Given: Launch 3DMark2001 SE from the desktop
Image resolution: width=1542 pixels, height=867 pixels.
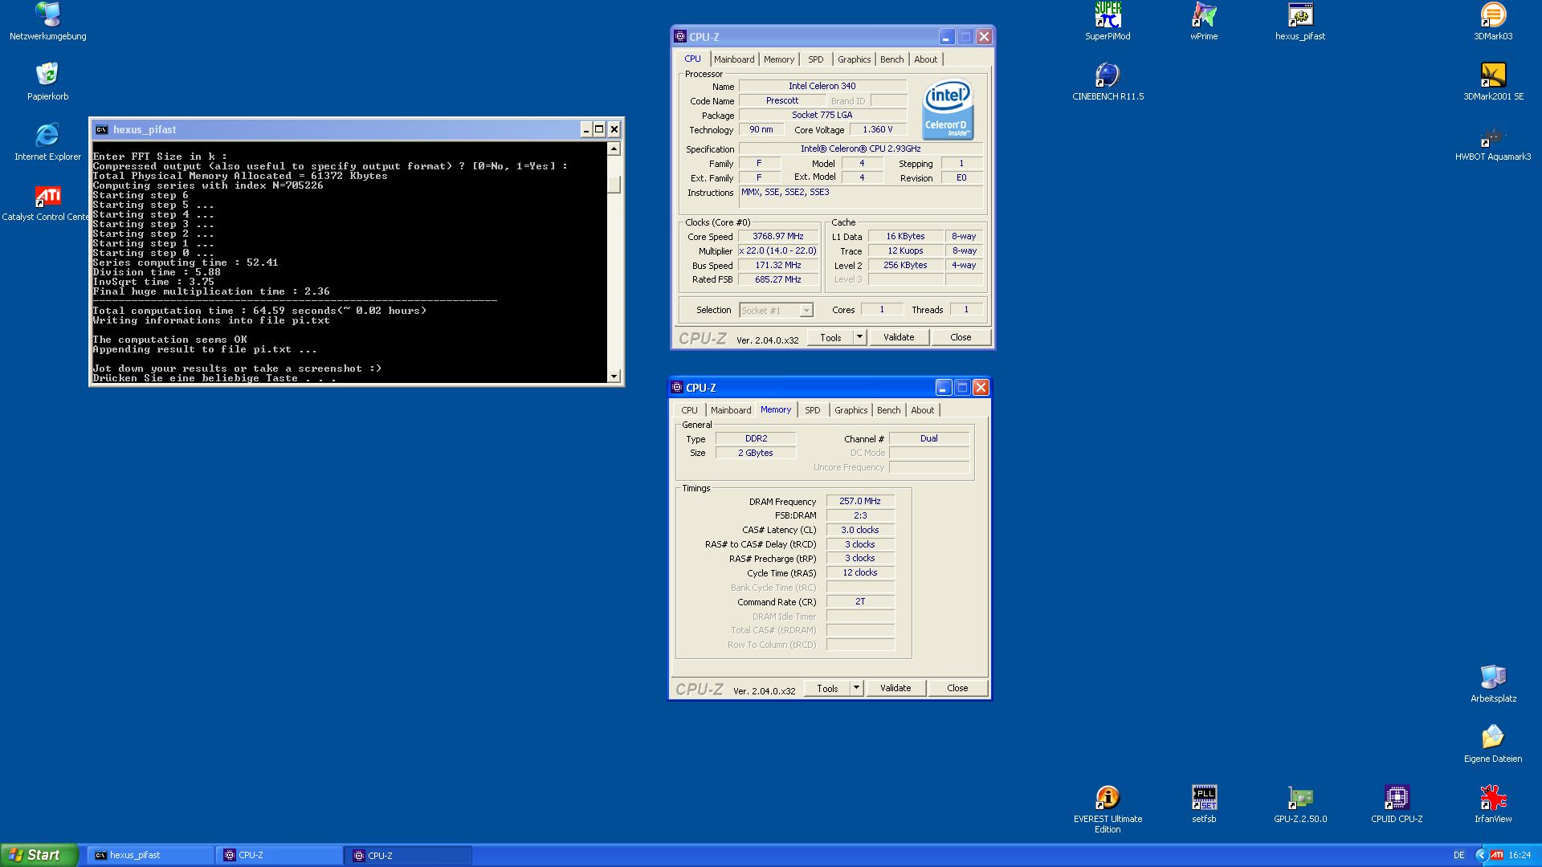Looking at the screenshot, I should [x=1493, y=82].
